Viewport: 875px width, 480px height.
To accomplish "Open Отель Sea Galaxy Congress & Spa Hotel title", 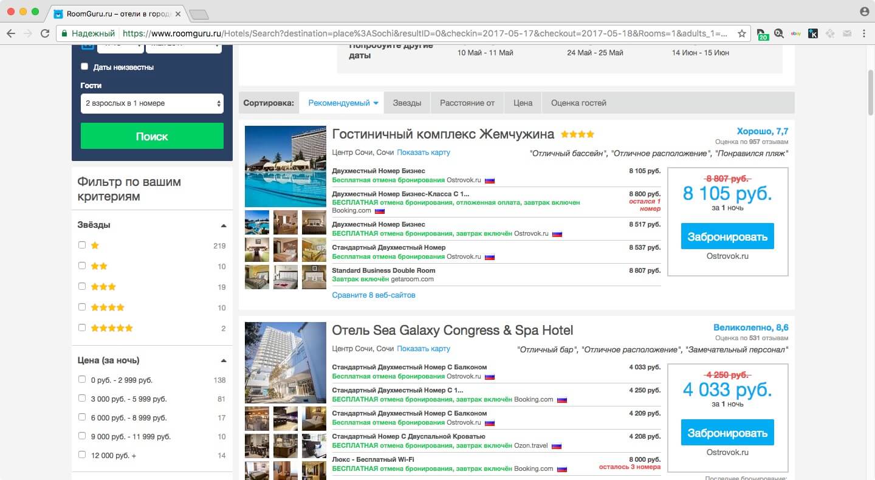I will point(453,331).
